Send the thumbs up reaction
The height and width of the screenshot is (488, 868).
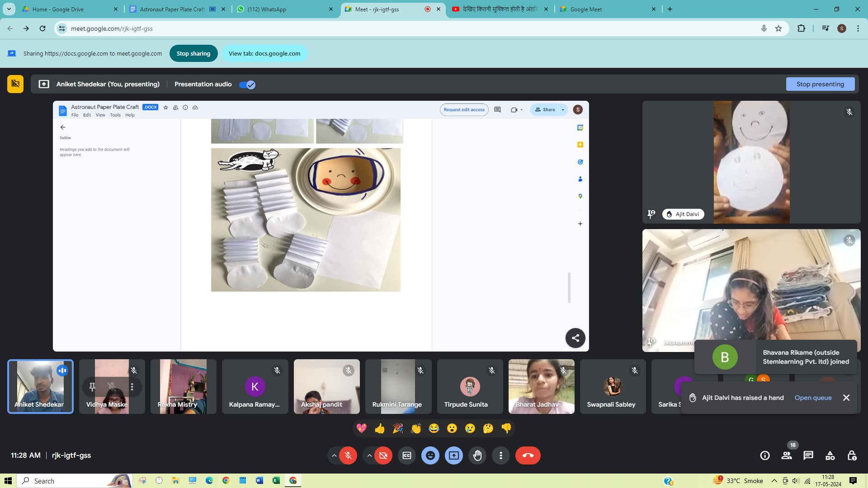pyautogui.click(x=380, y=428)
